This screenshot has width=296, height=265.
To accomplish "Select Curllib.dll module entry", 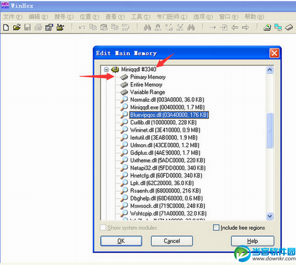I will click(x=163, y=122).
